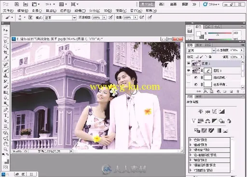Select the Healing Brush tool
The height and width of the screenshot is (177, 247).
point(6,64)
